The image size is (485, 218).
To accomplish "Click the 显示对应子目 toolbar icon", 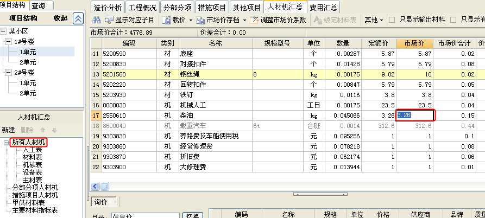I will (x=109, y=20).
